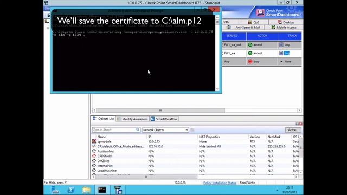The image size is (347, 195).
Task: Click Log track icon in the FW1_ica_pull rule
Action: tap(281, 44)
